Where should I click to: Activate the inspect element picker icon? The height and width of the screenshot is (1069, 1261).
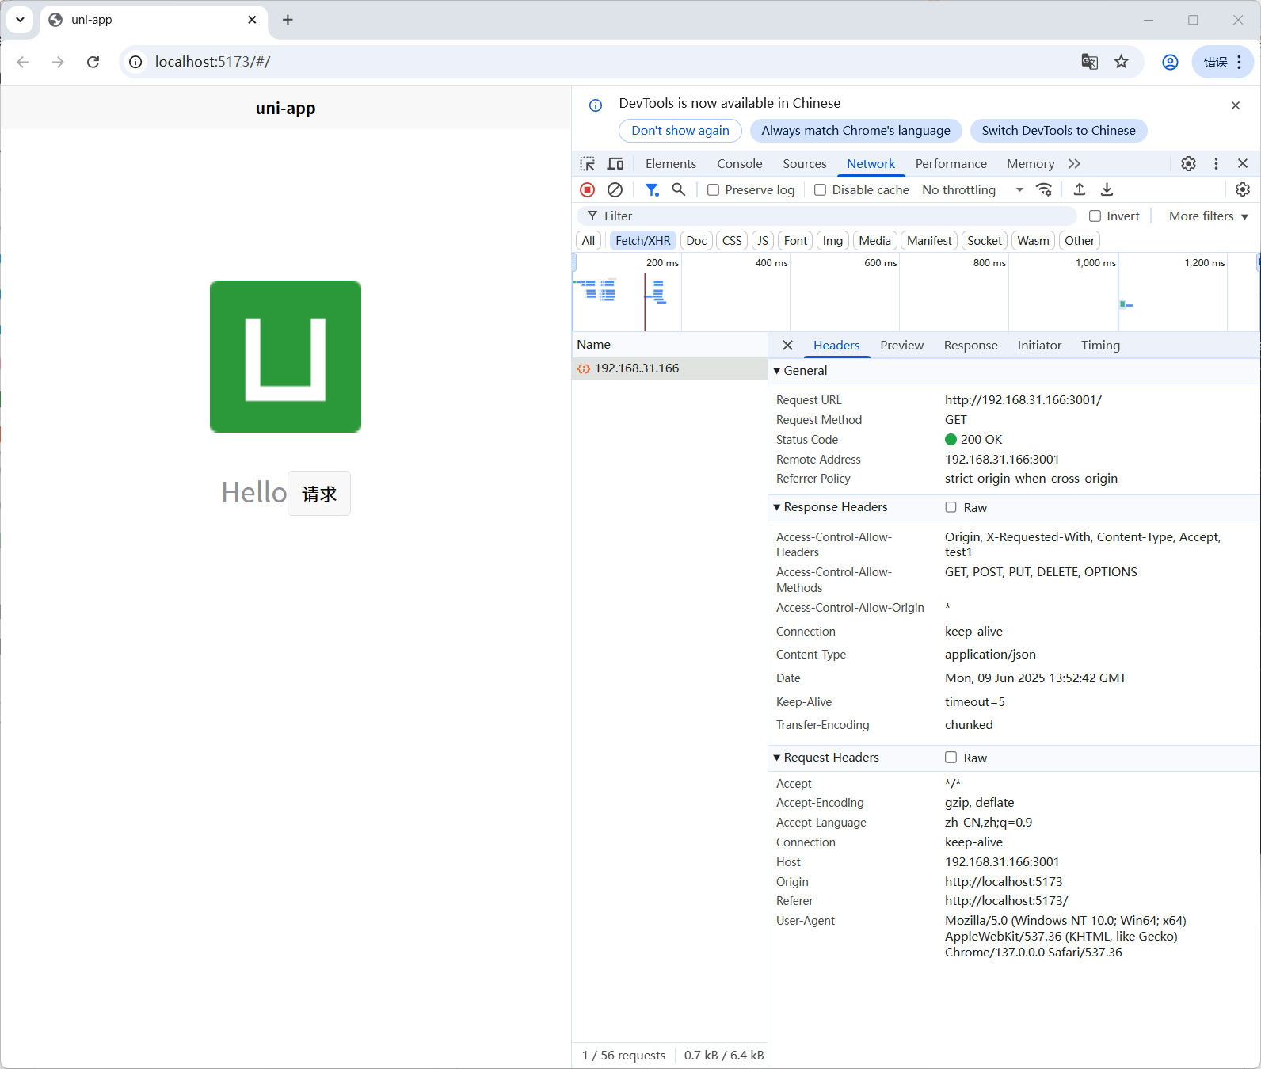pyautogui.click(x=587, y=164)
